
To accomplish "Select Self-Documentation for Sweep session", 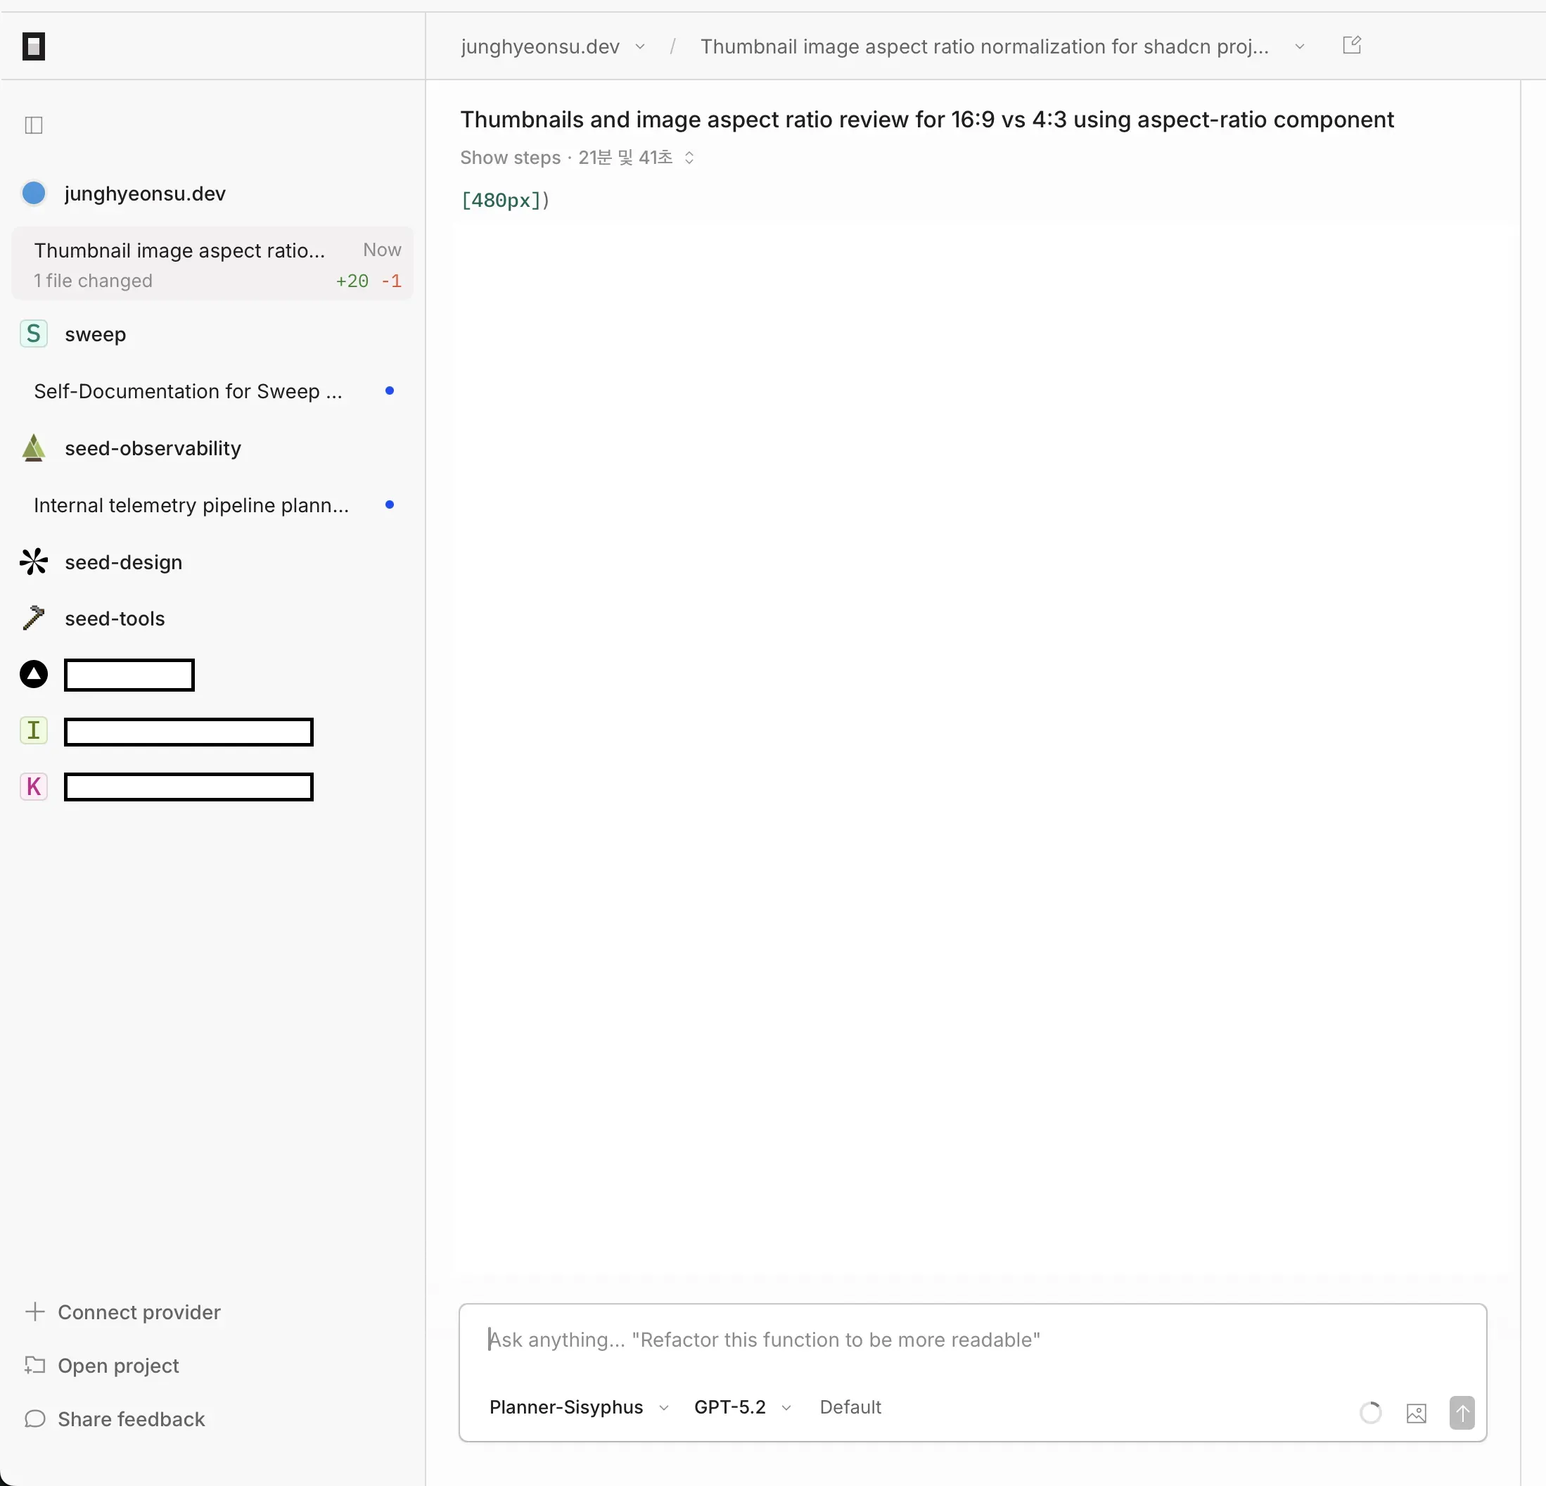I will point(188,391).
